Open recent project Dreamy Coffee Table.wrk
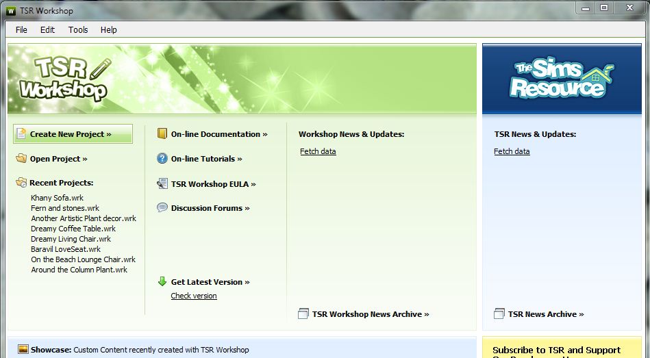The height and width of the screenshot is (358, 650). click(x=73, y=229)
